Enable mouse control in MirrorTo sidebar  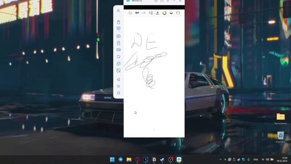click(x=118, y=22)
